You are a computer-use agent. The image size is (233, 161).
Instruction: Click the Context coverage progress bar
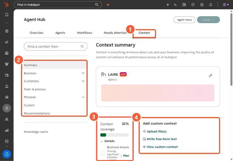pyautogui.click(x=114, y=135)
